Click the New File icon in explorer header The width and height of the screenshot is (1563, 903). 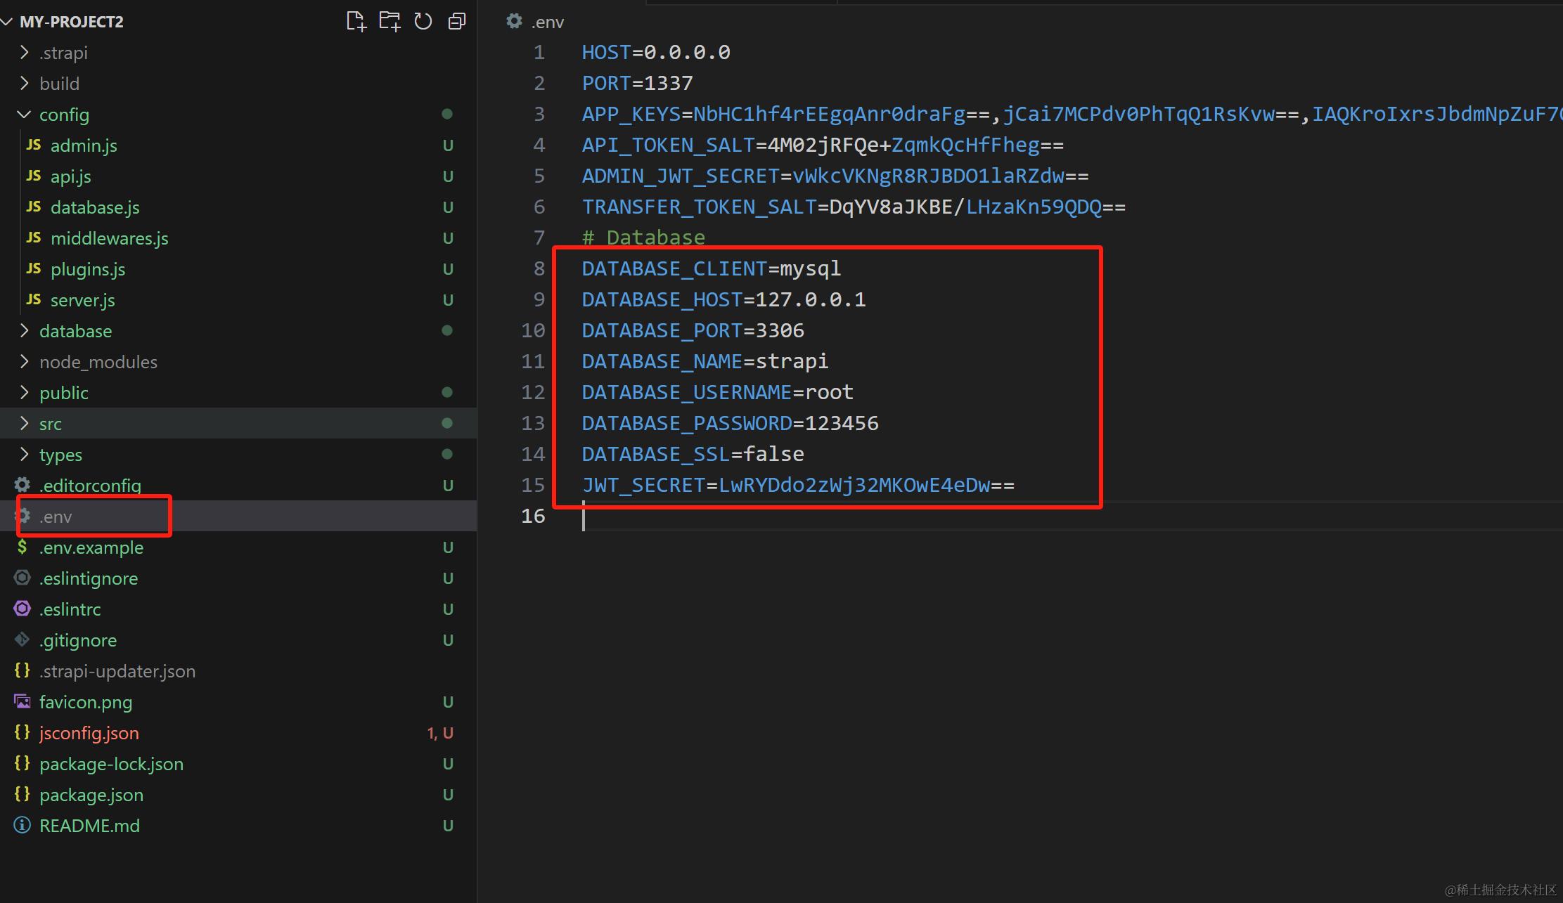(x=356, y=22)
